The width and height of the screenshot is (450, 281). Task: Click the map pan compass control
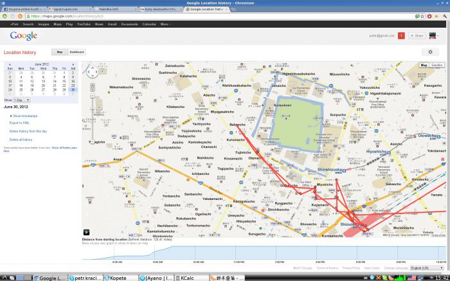(93, 72)
